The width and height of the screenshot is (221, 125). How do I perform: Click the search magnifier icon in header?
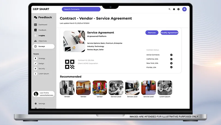click(169, 9)
